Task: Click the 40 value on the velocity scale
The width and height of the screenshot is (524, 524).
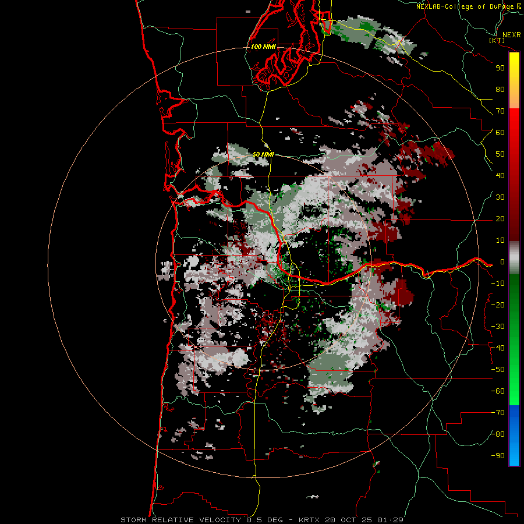Action: 500,176
